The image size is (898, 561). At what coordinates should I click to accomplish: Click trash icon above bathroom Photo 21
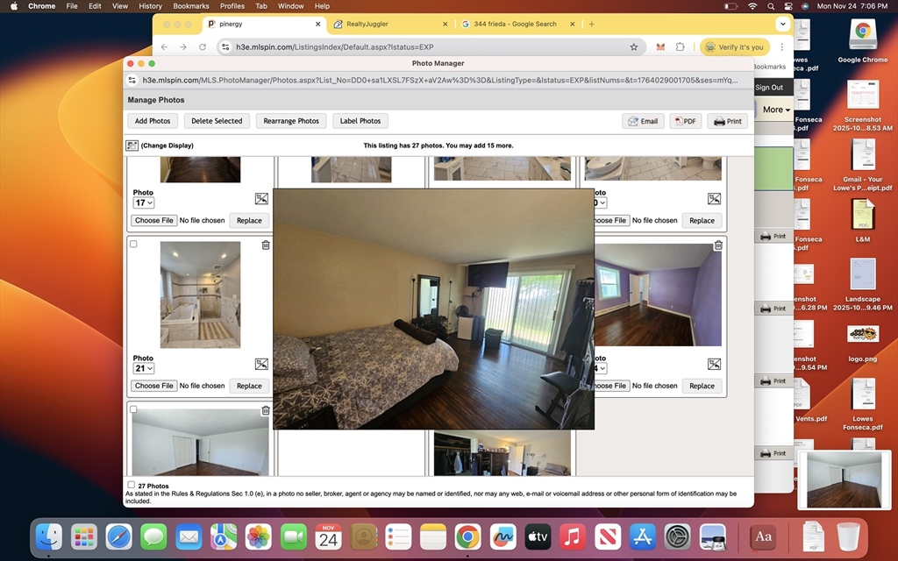click(x=266, y=245)
